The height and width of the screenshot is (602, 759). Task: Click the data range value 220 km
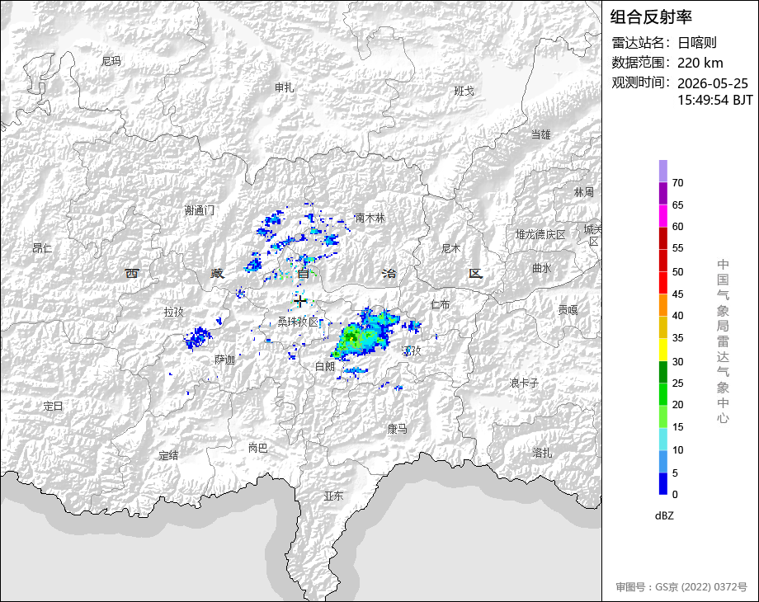point(700,63)
